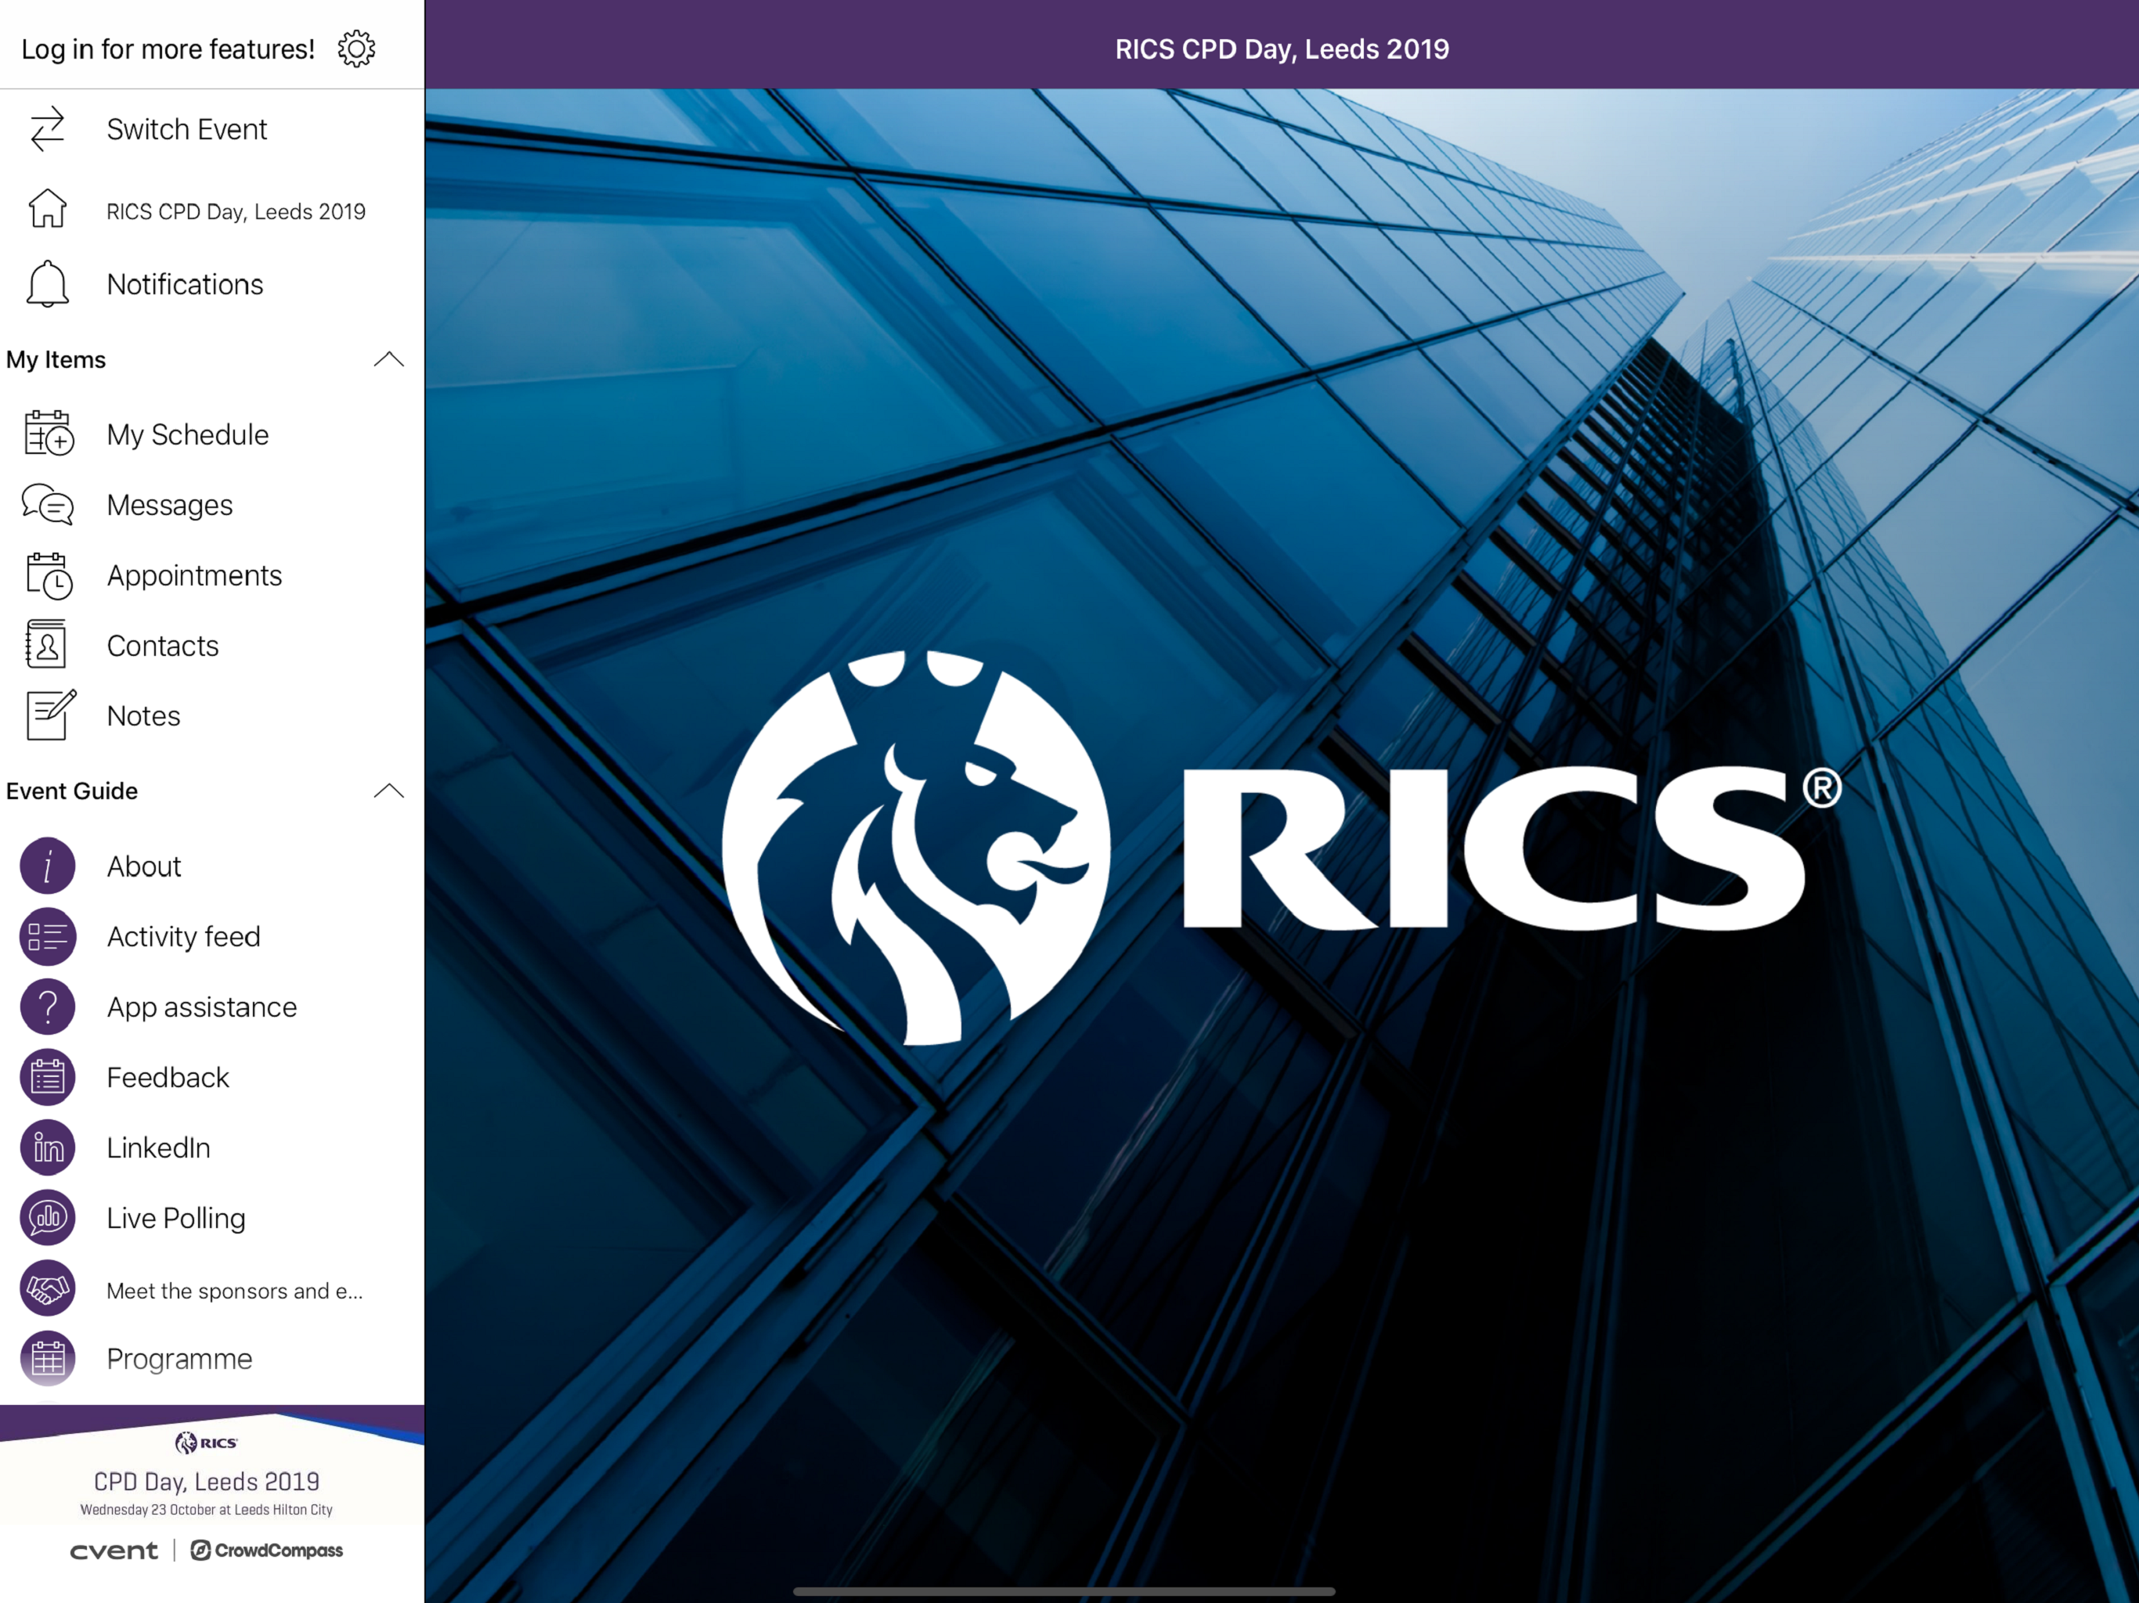Open the Programme

pyautogui.click(x=211, y=1358)
